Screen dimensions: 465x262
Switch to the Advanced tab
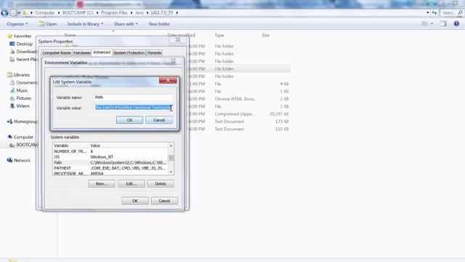[x=102, y=52]
